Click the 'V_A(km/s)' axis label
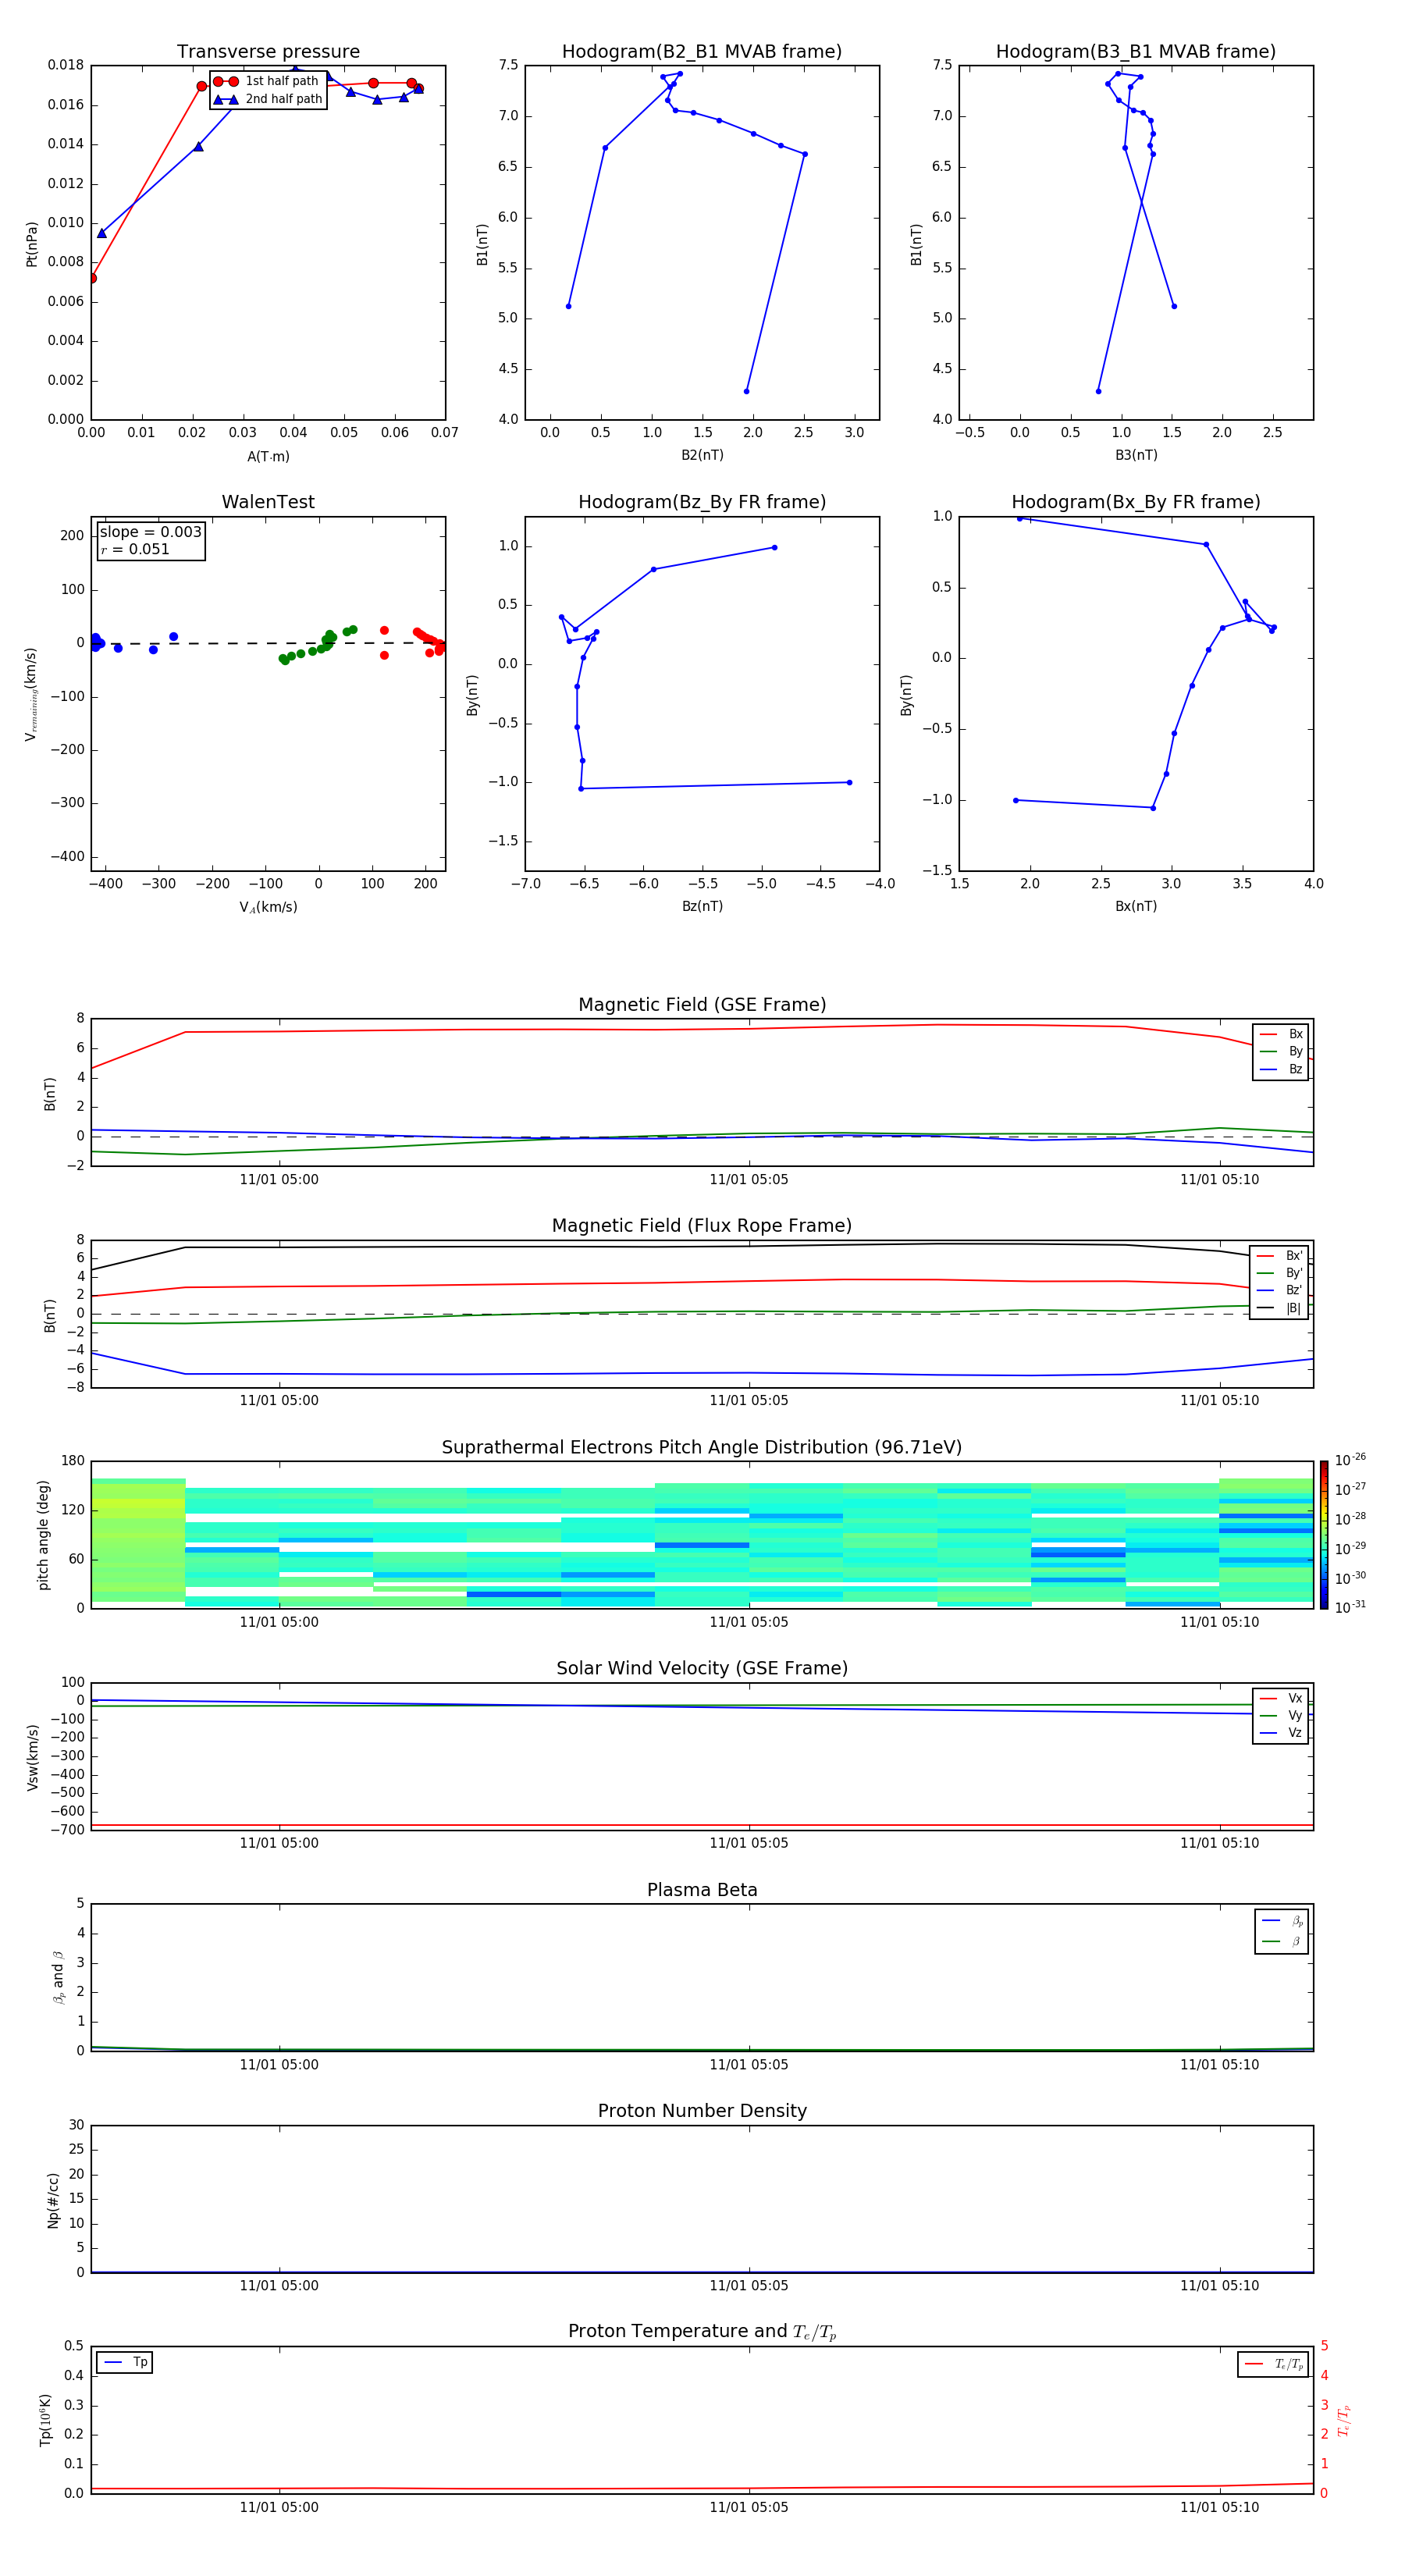This screenshot has height=2576, width=1405. click(268, 907)
